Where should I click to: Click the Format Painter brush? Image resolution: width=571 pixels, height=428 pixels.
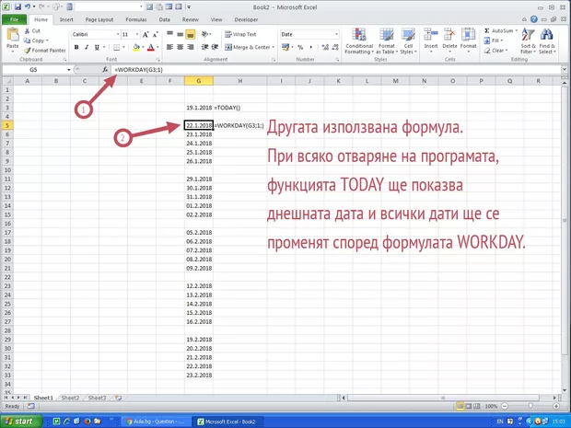click(x=27, y=51)
